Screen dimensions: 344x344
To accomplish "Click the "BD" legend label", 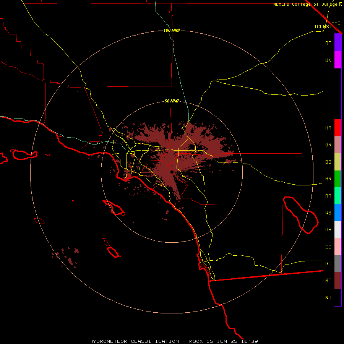I will click(x=328, y=162).
